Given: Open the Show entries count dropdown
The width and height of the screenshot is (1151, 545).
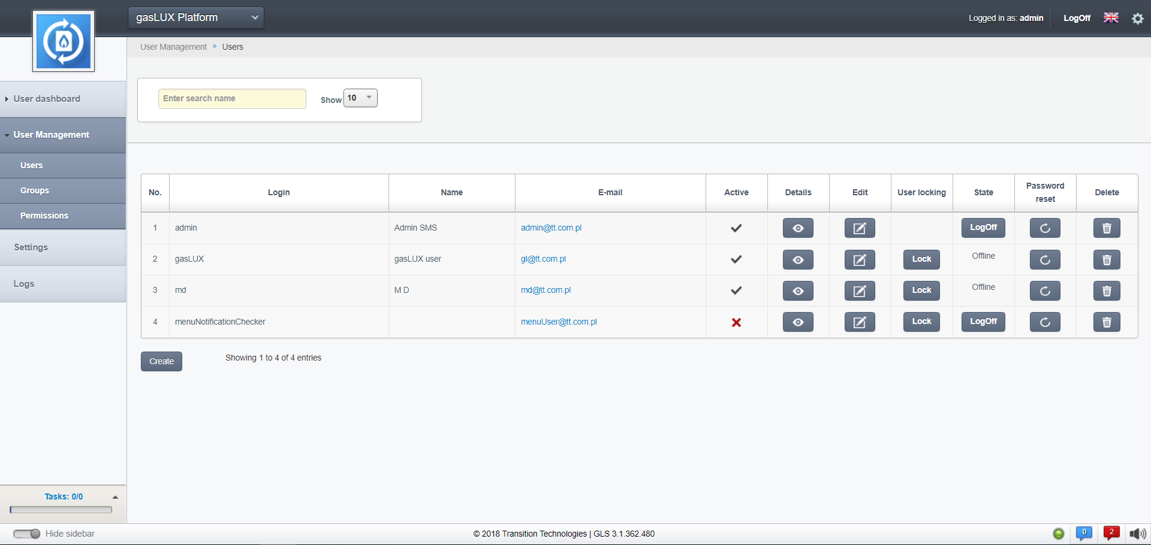Looking at the screenshot, I should click(360, 98).
